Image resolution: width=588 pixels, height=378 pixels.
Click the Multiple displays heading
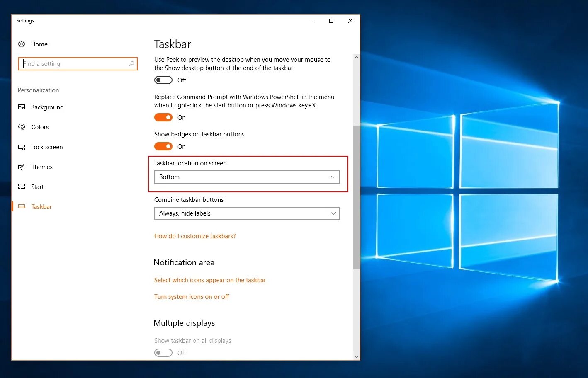point(185,323)
